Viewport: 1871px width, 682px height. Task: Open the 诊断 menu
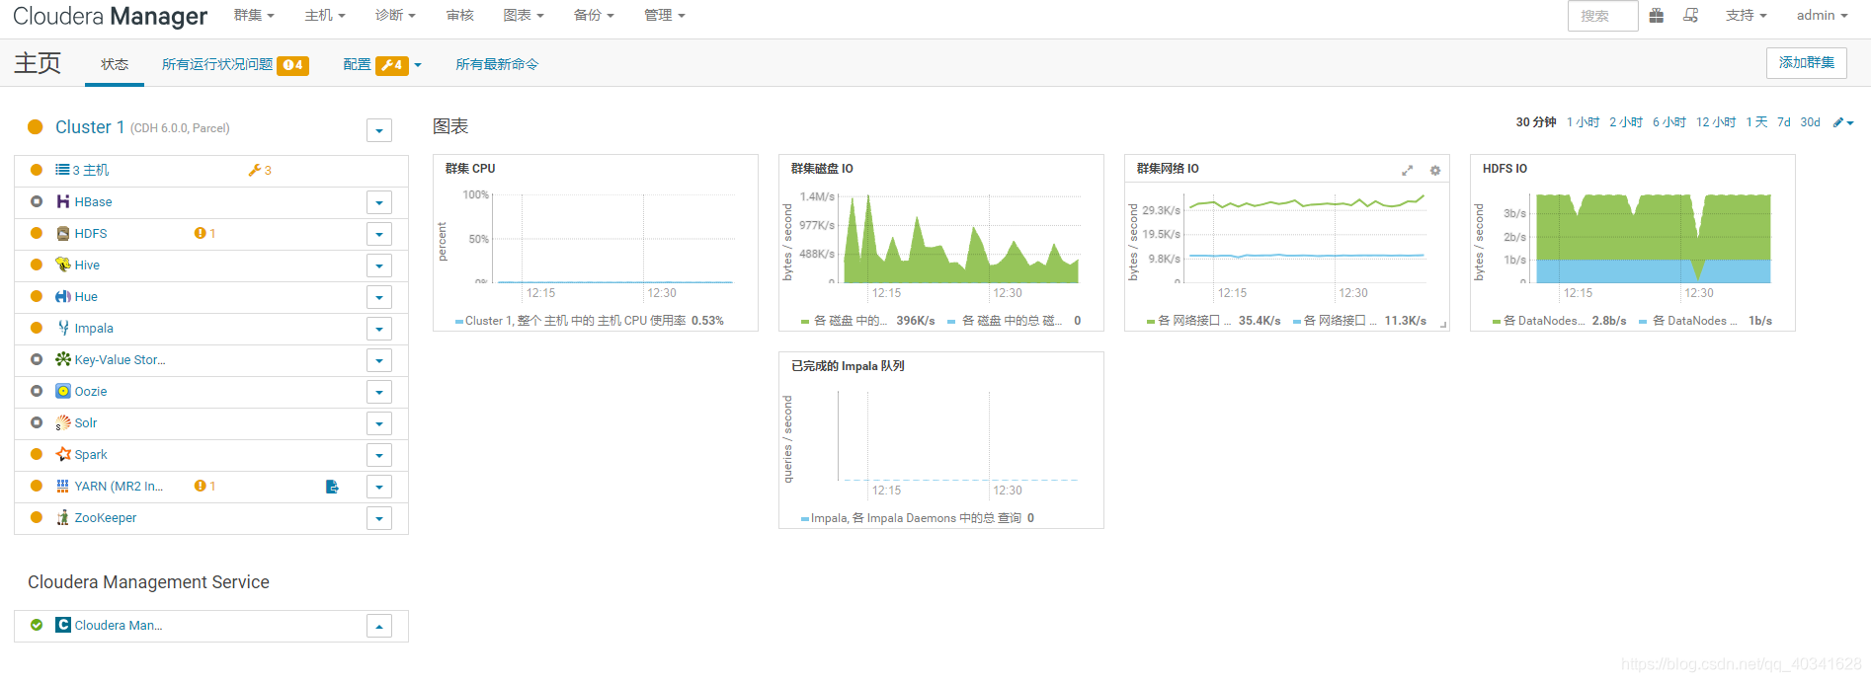tap(395, 15)
